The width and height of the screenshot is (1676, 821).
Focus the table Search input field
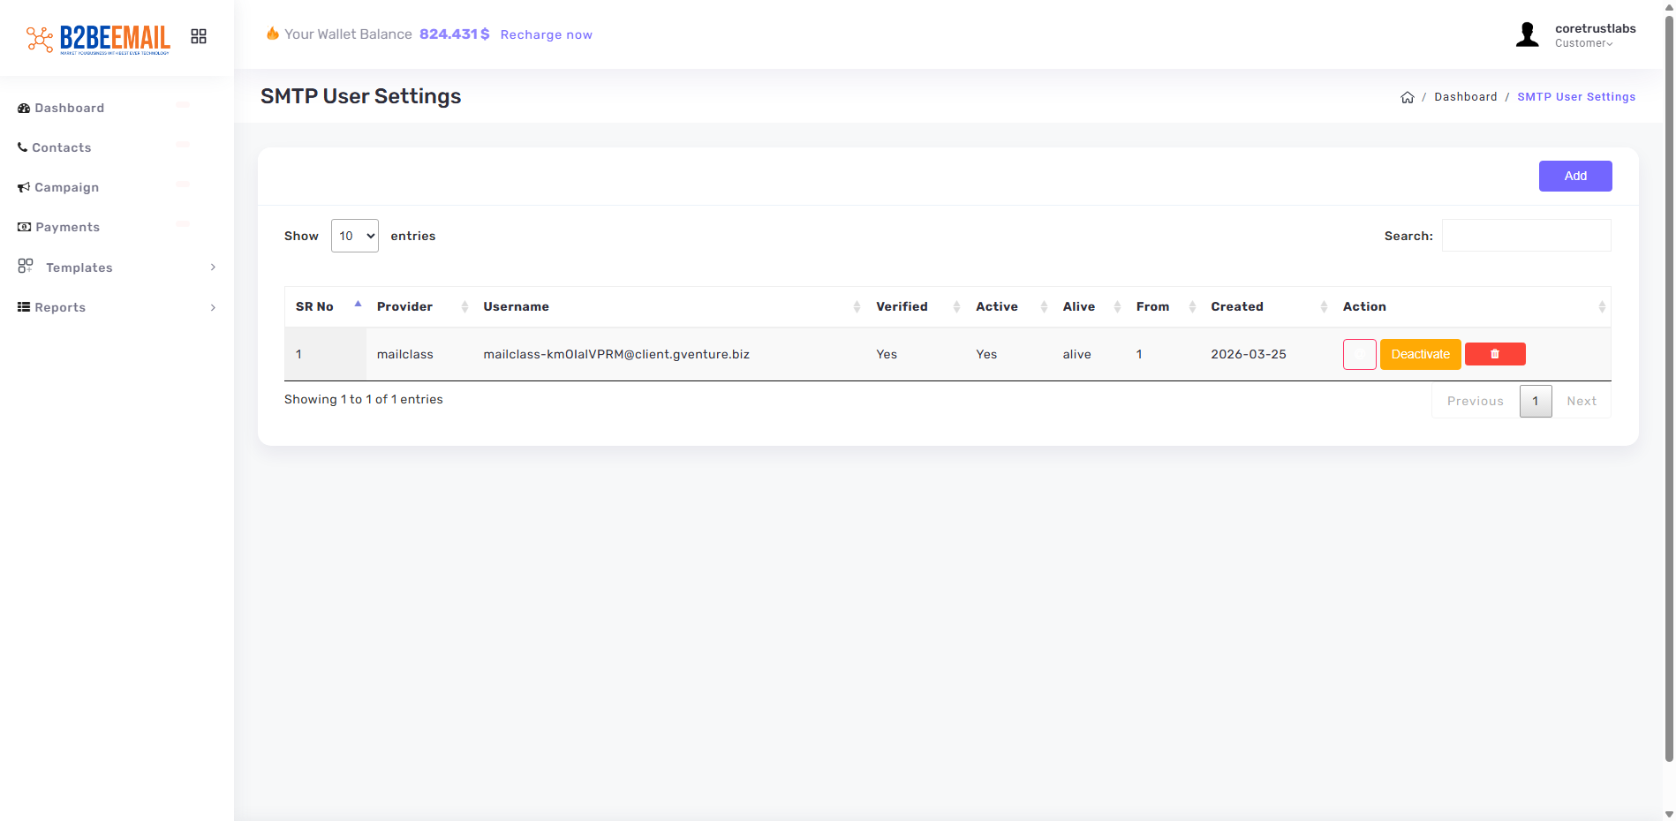tap(1526, 236)
